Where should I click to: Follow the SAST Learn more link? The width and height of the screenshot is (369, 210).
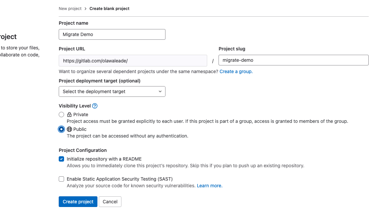(x=209, y=186)
